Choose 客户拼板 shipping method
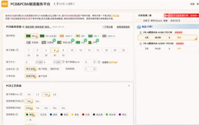The image size is (199, 125). (x=43, y=69)
